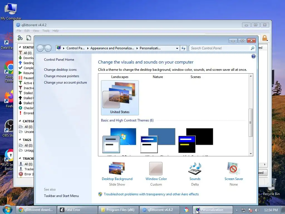Viewport: 285px width, 214px height.
Task: Click the theme list scrollbar thumb
Action: click(x=251, y=123)
